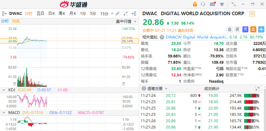Viewport: 266px width, 131px height.
Task: Select the drawing pencil tool
Action: [117, 13]
